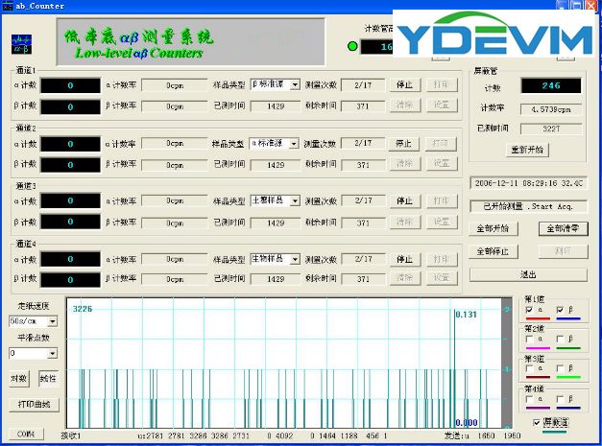Toggle the channel 2 β curve checkbox

[560, 339]
